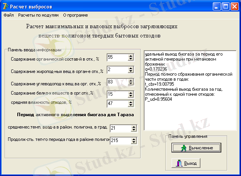241x176 pixels.
Task: Click the app icon in title bar
Action: (6, 7)
